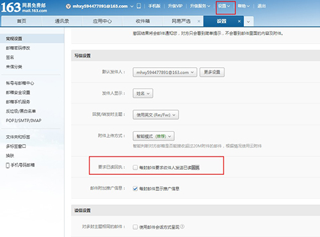Viewport: 320px width, 237px height.
Task: Click the 智能判断对方邮箱 hint text under 附件上传方式
Action: coord(197,146)
